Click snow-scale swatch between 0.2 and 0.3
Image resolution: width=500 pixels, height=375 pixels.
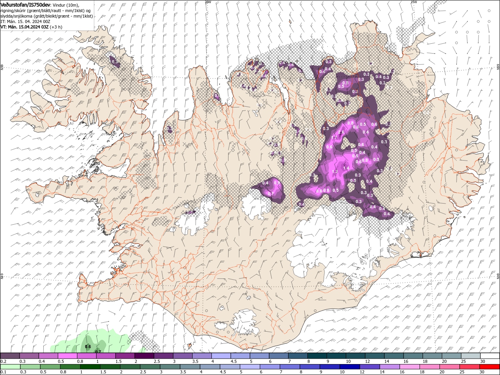click(10, 356)
